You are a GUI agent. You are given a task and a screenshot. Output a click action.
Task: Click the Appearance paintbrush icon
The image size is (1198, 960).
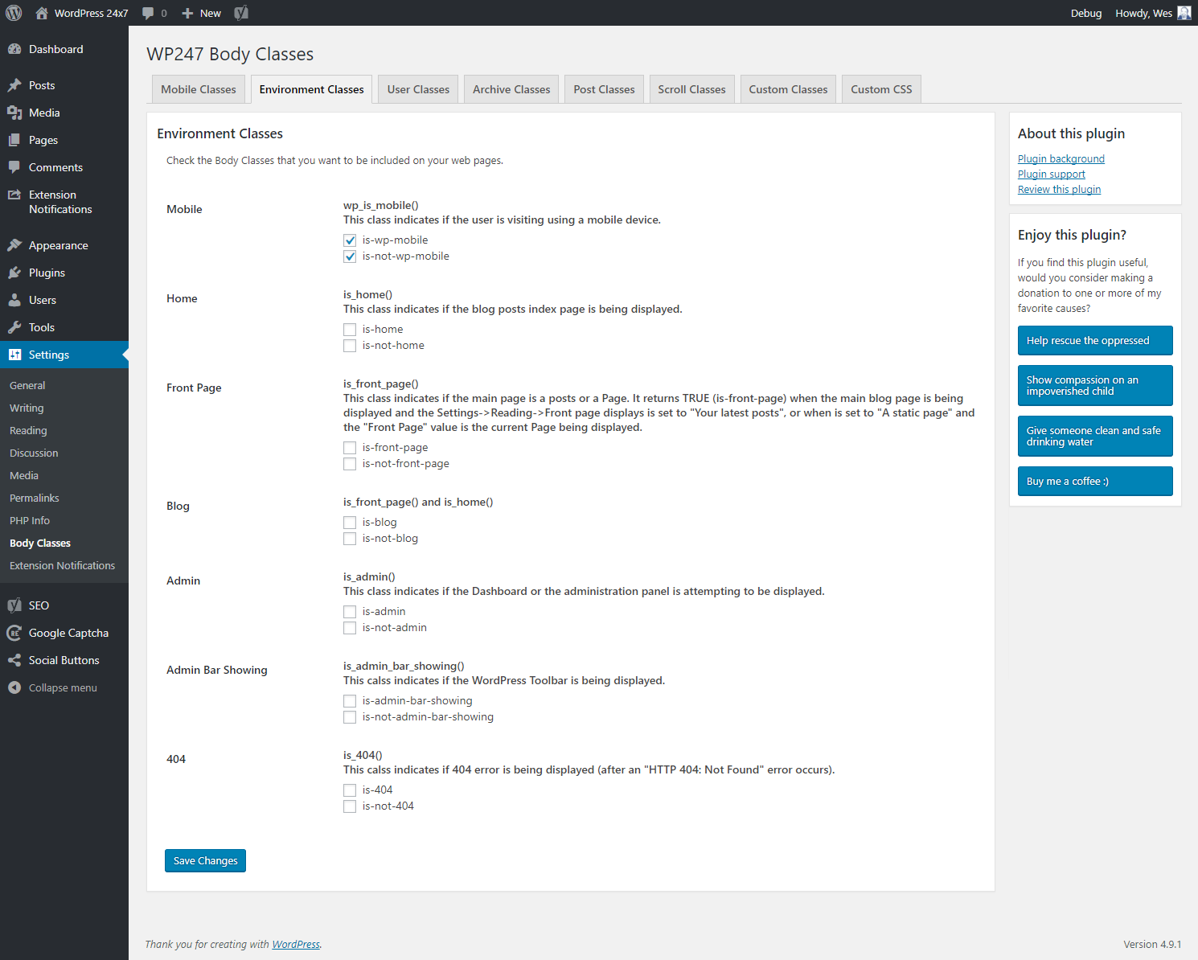[x=14, y=245]
